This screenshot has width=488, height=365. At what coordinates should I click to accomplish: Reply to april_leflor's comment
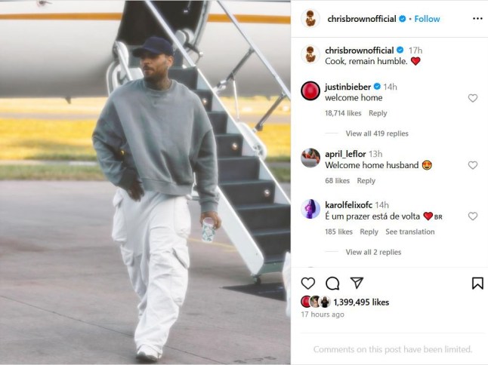(x=366, y=181)
